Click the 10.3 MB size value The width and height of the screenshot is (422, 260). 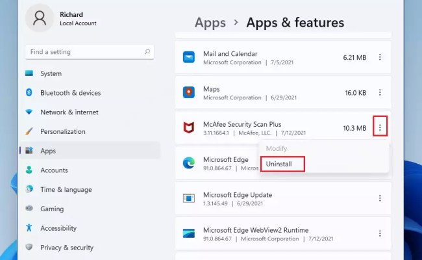click(354, 128)
